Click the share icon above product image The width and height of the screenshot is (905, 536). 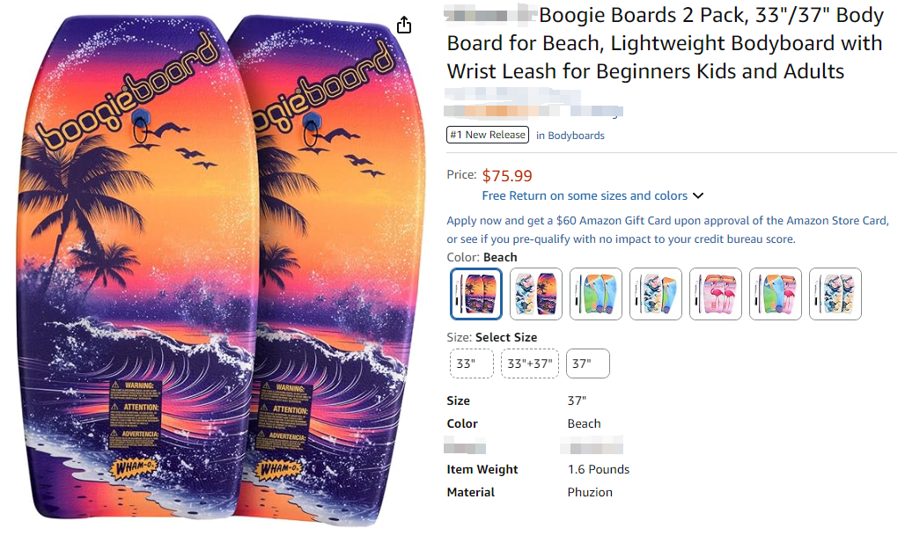tap(404, 25)
